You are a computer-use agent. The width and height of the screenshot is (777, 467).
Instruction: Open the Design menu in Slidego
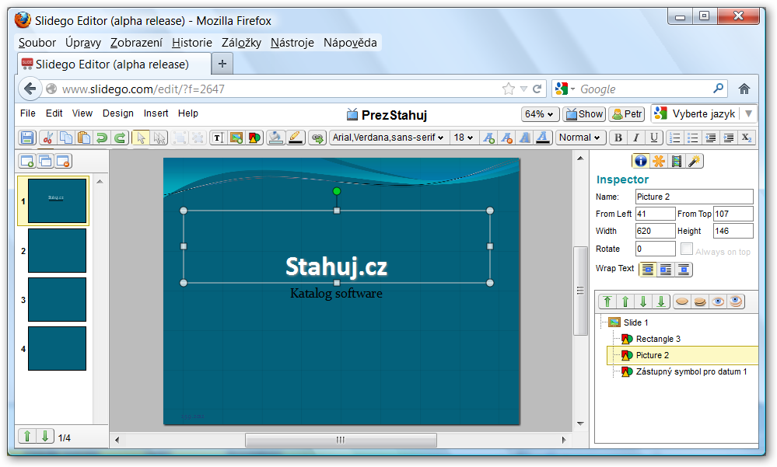[x=118, y=113]
